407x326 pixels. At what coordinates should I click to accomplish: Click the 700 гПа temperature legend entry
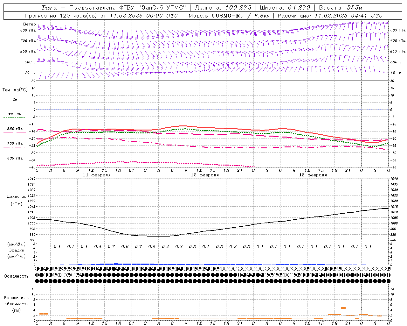click(15, 144)
